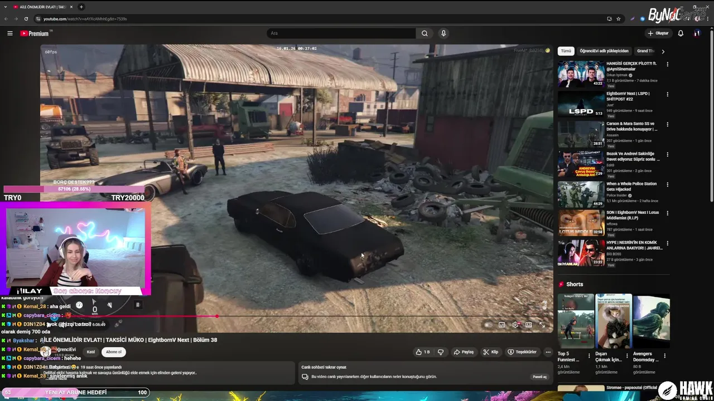Open When a Whole Police Station thumbnail
This screenshot has height=401, width=714.
pyautogui.click(x=581, y=194)
